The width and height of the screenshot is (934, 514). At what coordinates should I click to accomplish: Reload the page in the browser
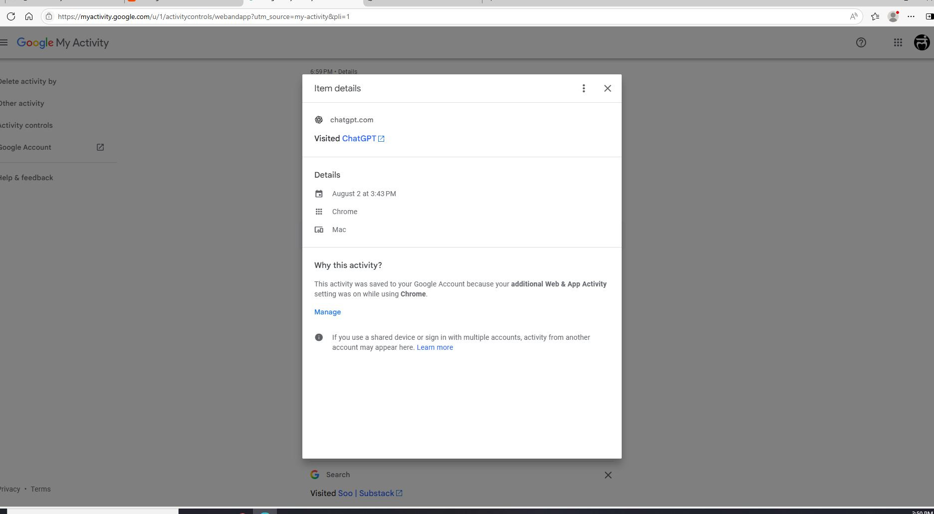coord(10,16)
